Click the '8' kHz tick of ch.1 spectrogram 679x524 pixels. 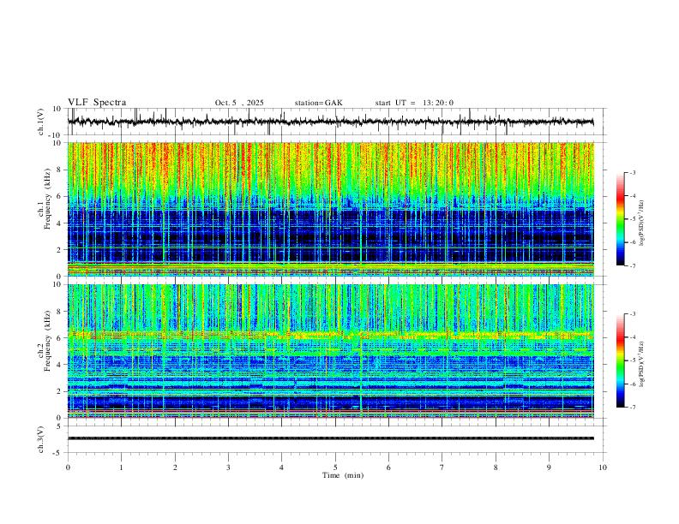pos(59,170)
